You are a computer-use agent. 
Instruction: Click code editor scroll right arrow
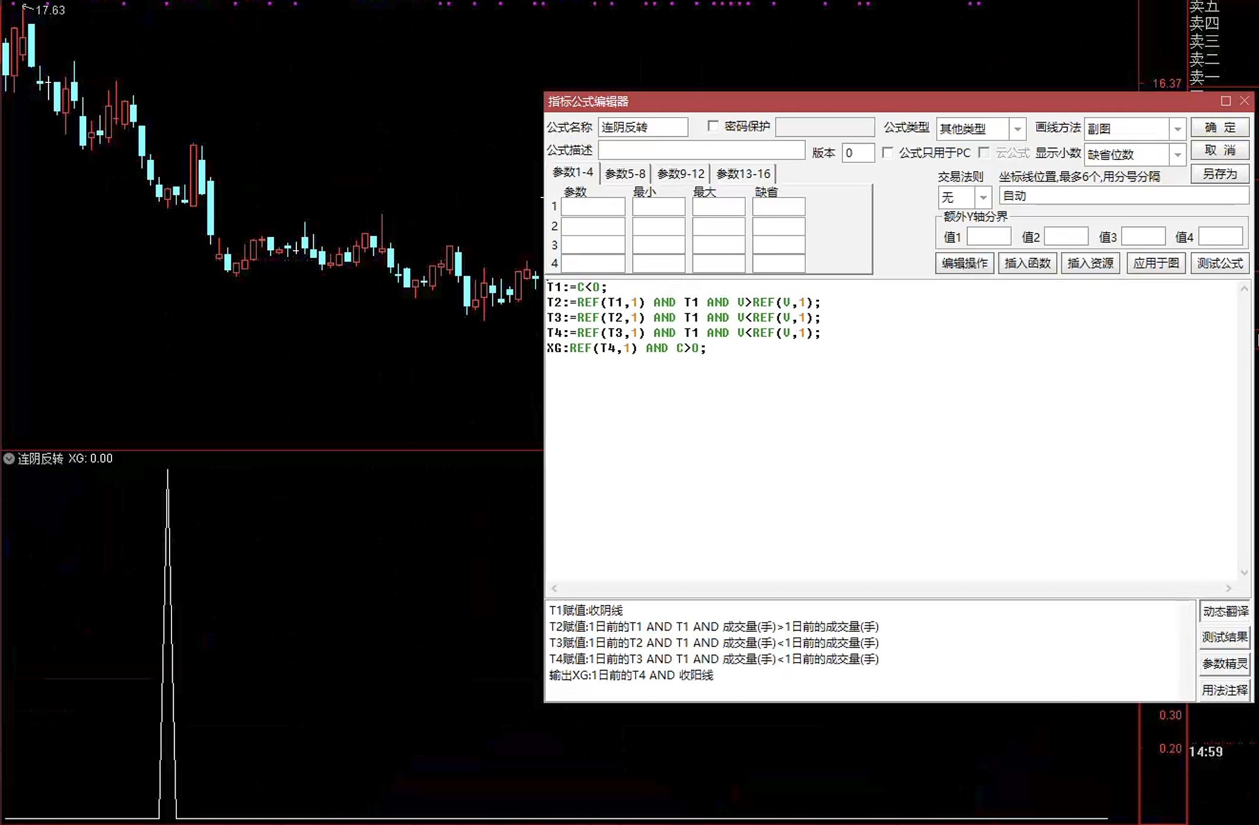(x=1229, y=588)
